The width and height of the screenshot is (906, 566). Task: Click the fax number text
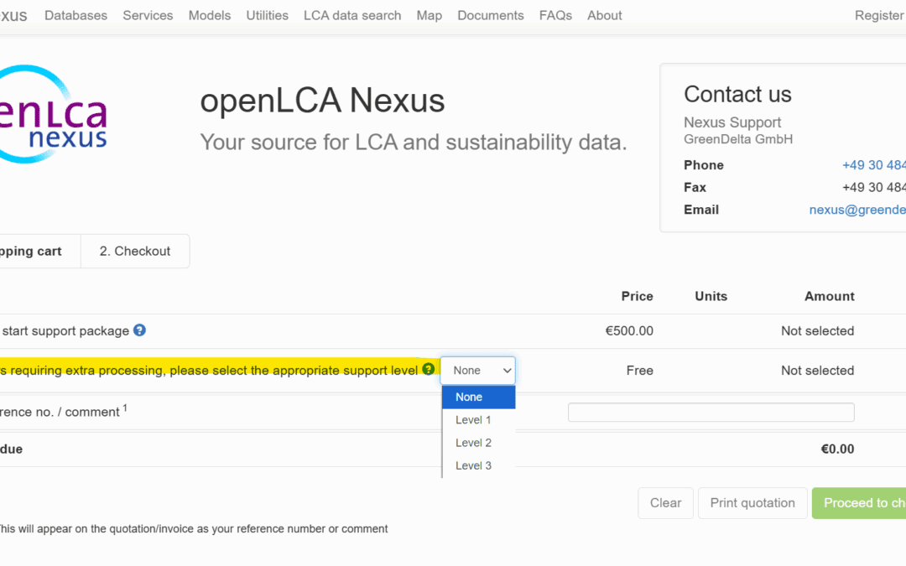pyautogui.click(x=873, y=188)
